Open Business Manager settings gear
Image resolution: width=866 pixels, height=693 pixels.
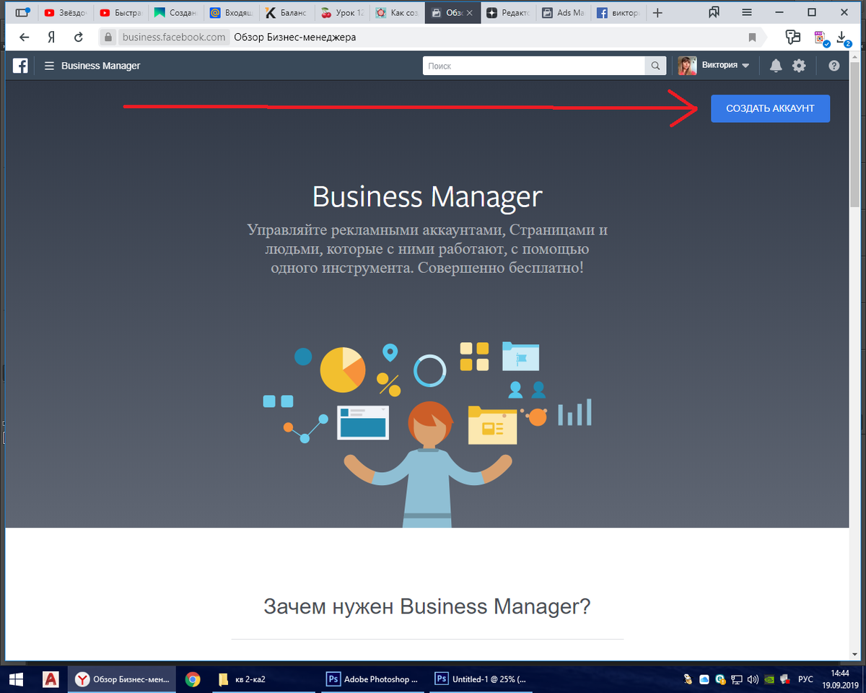tap(799, 66)
